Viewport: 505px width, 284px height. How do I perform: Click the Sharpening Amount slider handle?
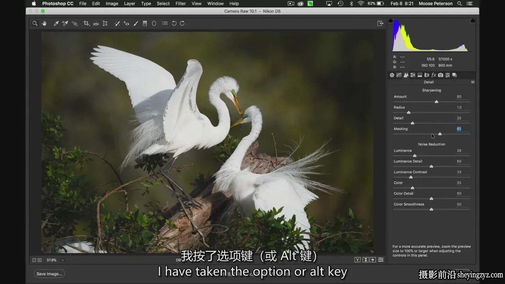click(x=436, y=102)
